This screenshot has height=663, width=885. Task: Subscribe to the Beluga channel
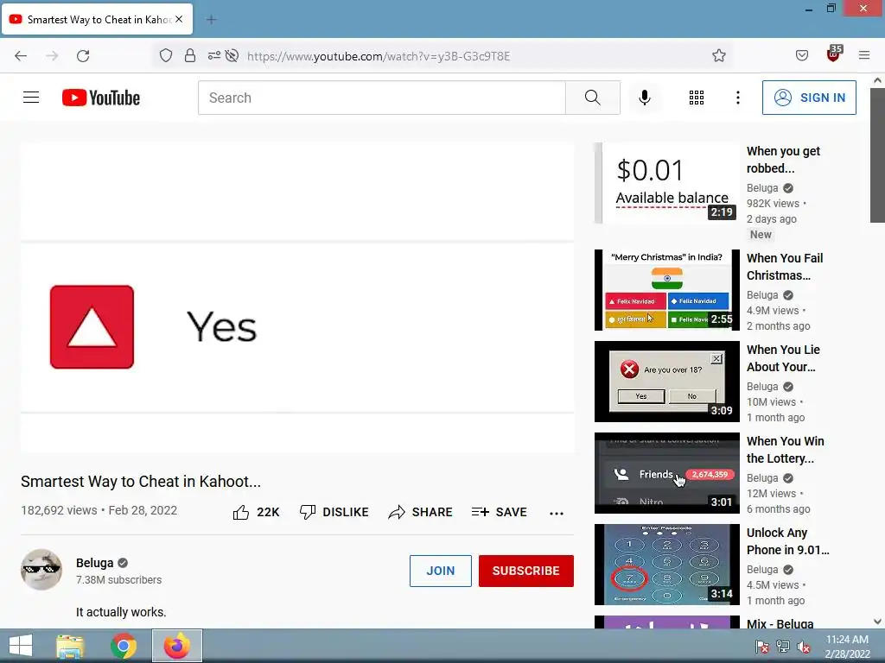[x=526, y=571]
